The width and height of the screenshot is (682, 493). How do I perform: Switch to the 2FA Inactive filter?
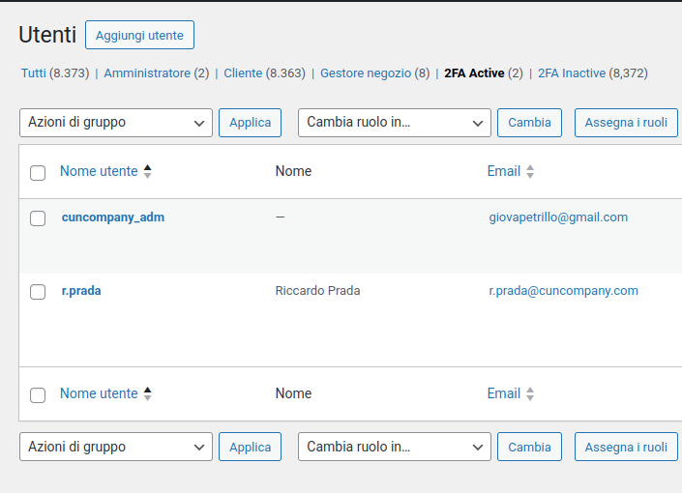click(571, 73)
